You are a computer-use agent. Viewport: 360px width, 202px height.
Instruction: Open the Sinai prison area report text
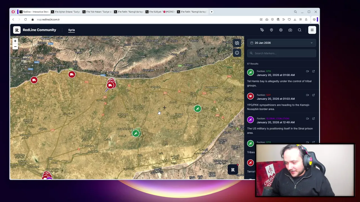(x=280, y=130)
